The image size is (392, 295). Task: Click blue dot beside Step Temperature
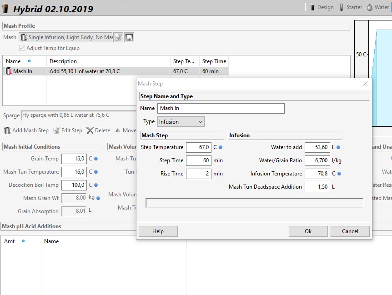tap(221, 147)
